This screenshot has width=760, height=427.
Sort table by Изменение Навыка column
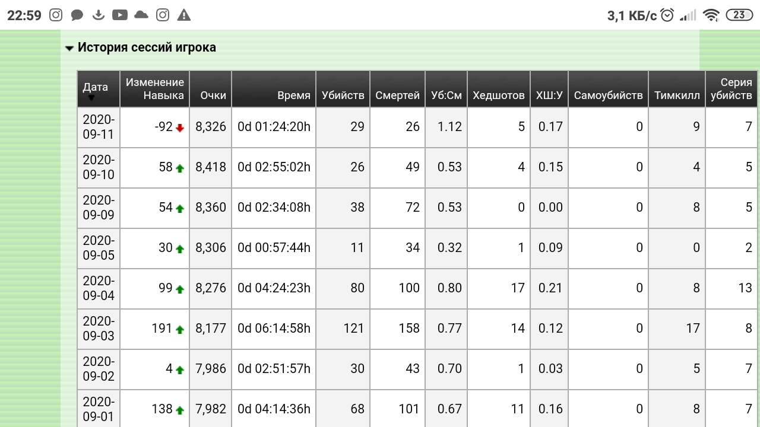[x=154, y=89]
